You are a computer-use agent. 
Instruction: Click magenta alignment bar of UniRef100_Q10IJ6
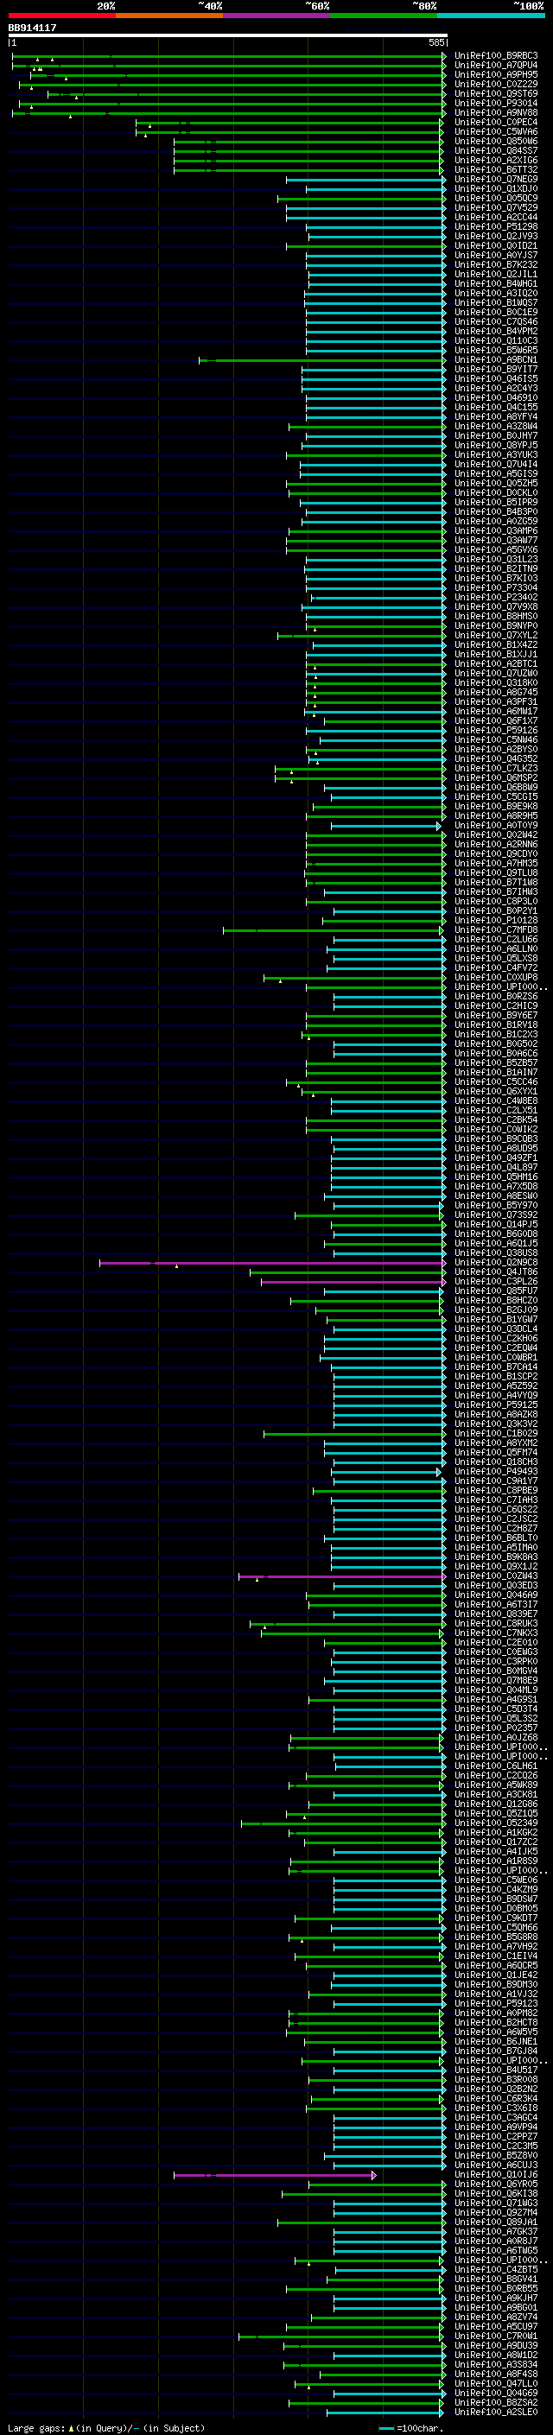tap(275, 2175)
